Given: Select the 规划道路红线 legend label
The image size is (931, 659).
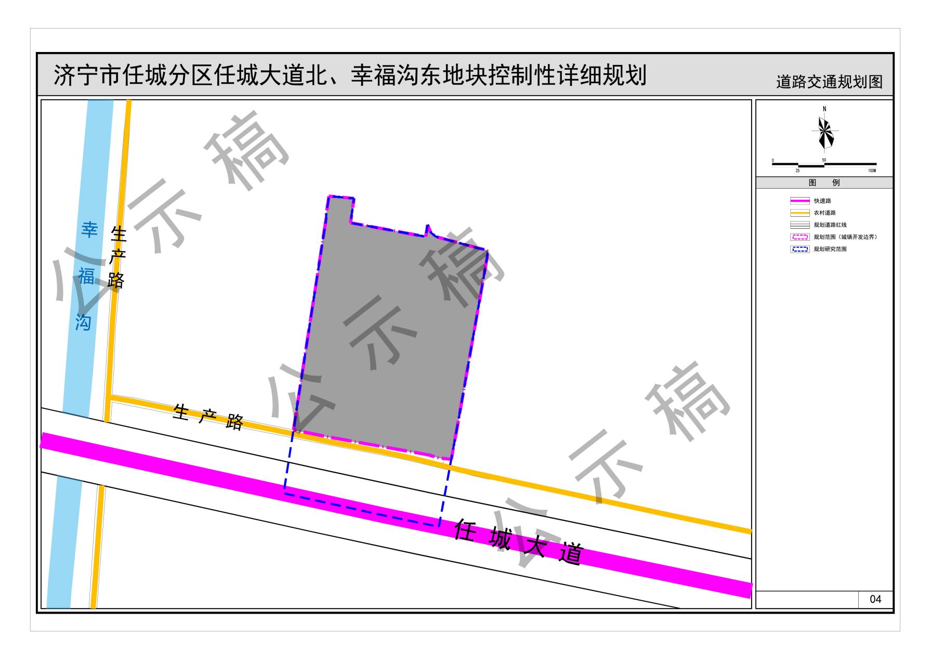Looking at the screenshot, I should [x=830, y=225].
